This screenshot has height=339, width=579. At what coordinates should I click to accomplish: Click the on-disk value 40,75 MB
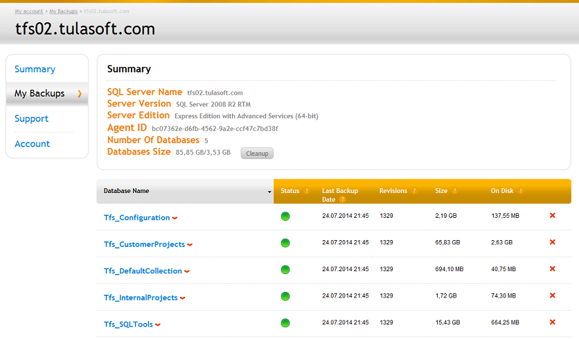(x=504, y=269)
